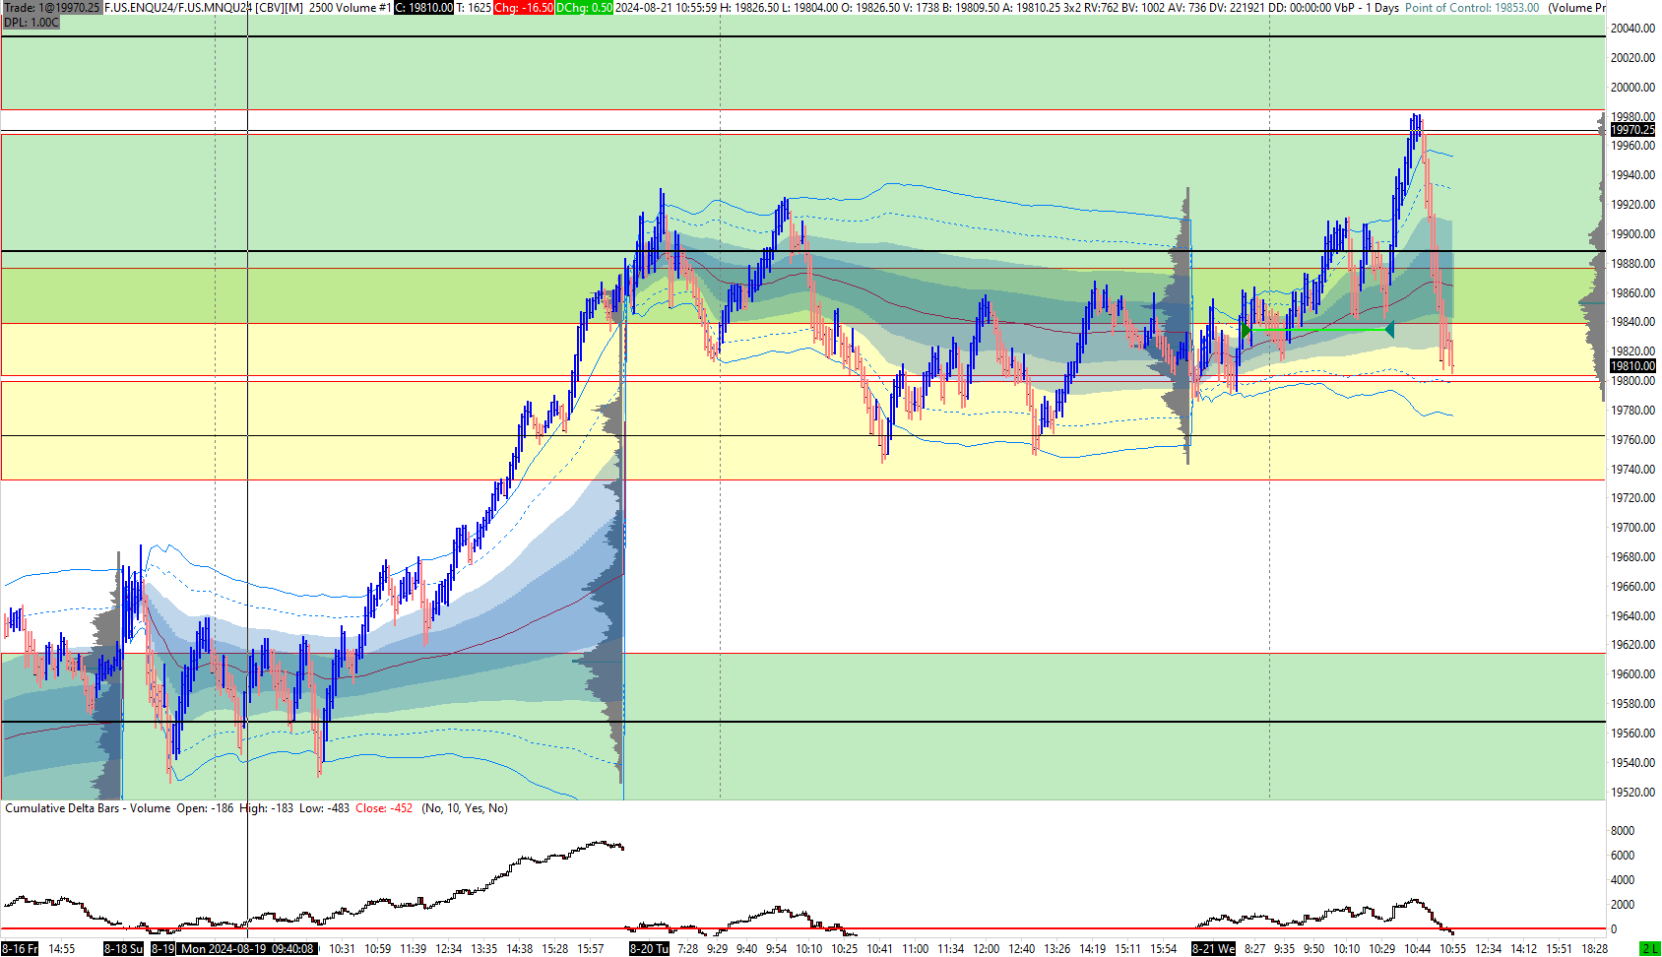Click the 10:31 time axis label
The width and height of the screenshot is (1662, 957).
342,949
